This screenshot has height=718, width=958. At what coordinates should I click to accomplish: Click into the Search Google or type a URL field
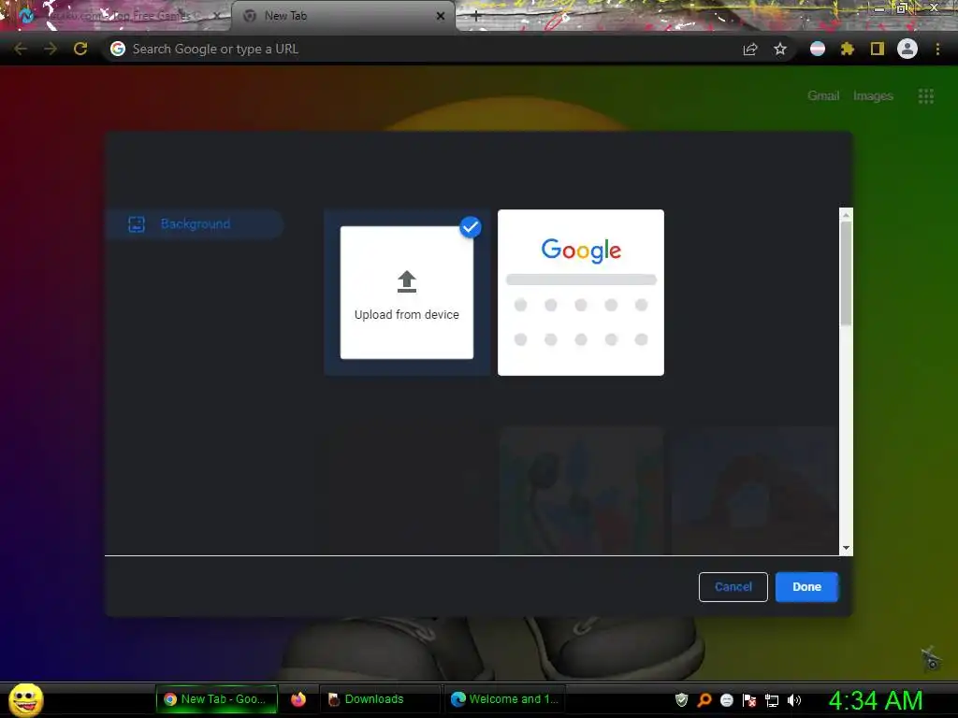pos(422,49)
